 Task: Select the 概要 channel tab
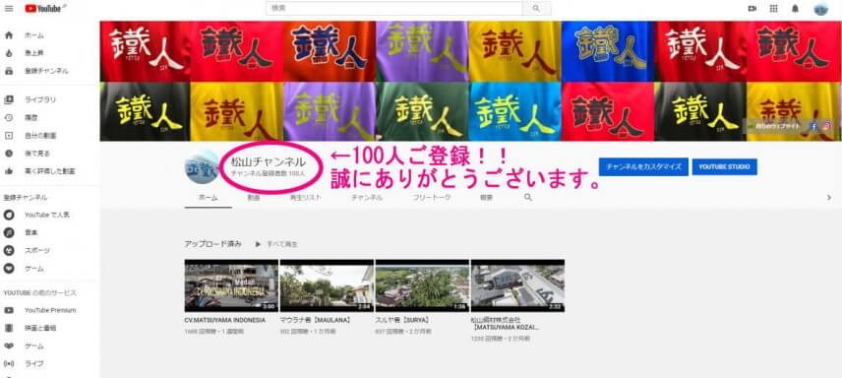pyautogui.click(x=487, y=198)
